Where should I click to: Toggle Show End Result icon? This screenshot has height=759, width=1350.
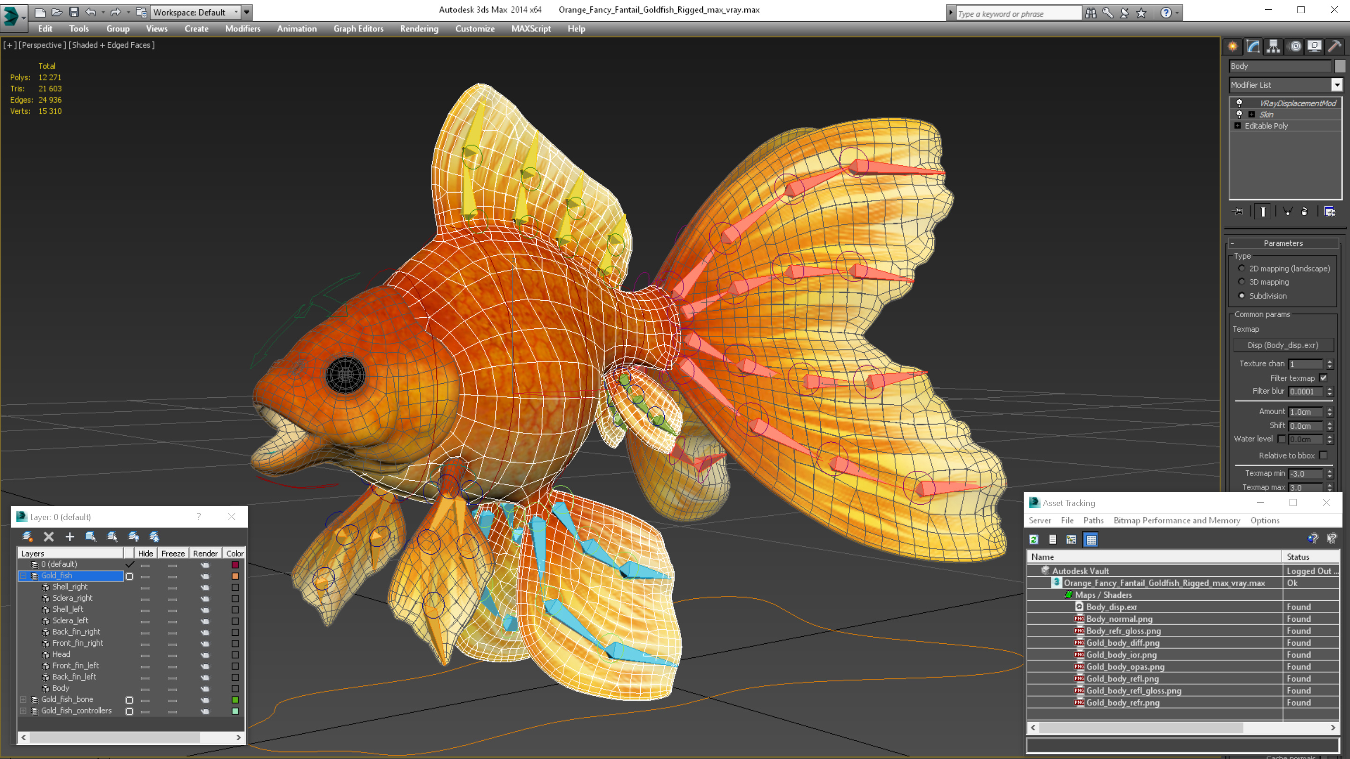[1263, 212]
